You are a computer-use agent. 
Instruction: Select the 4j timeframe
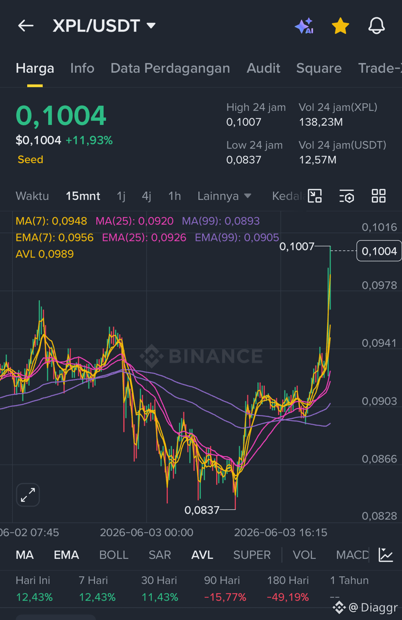[x=146, y=196]
